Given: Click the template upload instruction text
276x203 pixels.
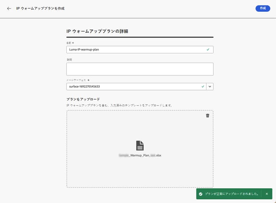Looking at the screenshot, I should pyautogui.click(x=119, y=106).
